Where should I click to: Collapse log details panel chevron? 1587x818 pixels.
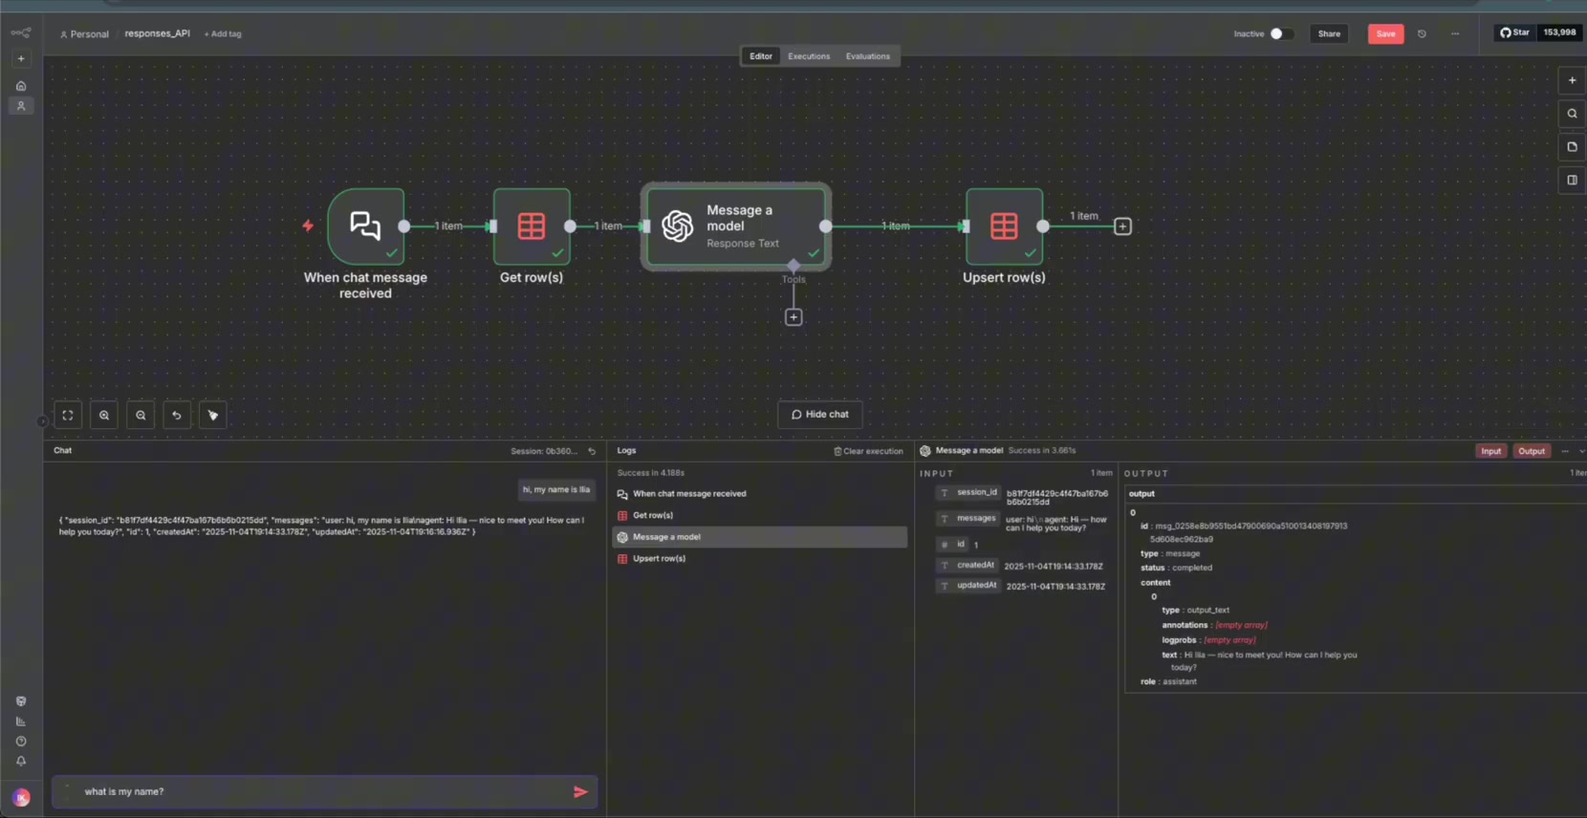pyautogui.click(x=1582, y=451)
